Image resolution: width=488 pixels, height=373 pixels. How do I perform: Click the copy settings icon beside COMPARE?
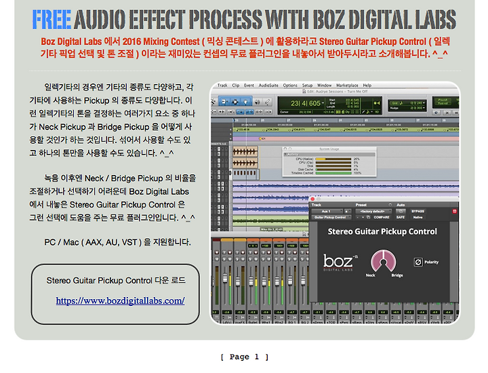click(369, 217)
